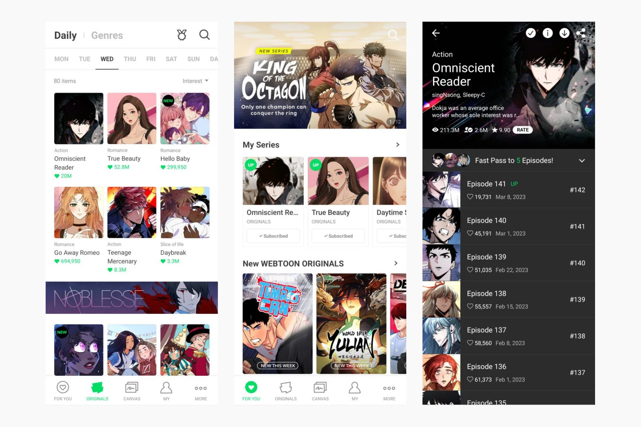Switch to the THU day tab
Image resolution: width=641 pixels, height=427 pixels.
point(130,59)
